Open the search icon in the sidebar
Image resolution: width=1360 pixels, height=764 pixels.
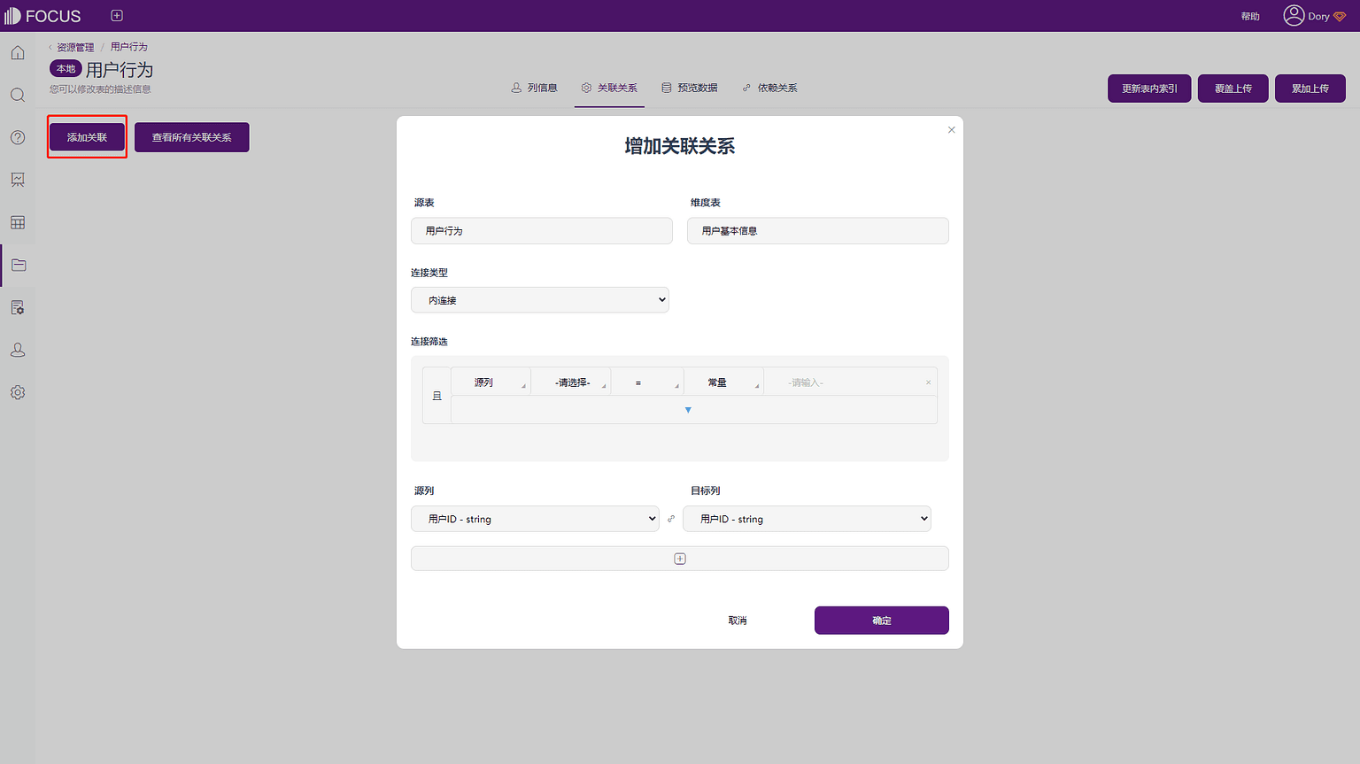click(18, 95)
